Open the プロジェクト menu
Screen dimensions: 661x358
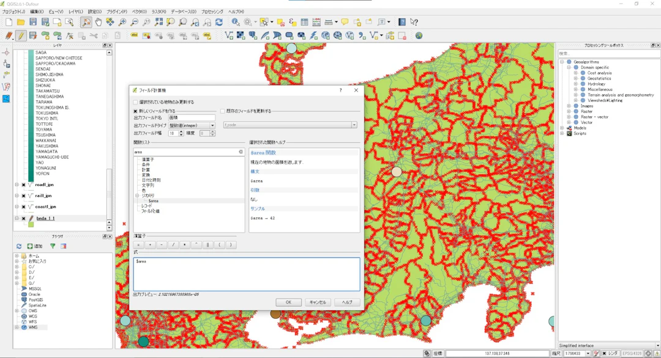point(13,12)
